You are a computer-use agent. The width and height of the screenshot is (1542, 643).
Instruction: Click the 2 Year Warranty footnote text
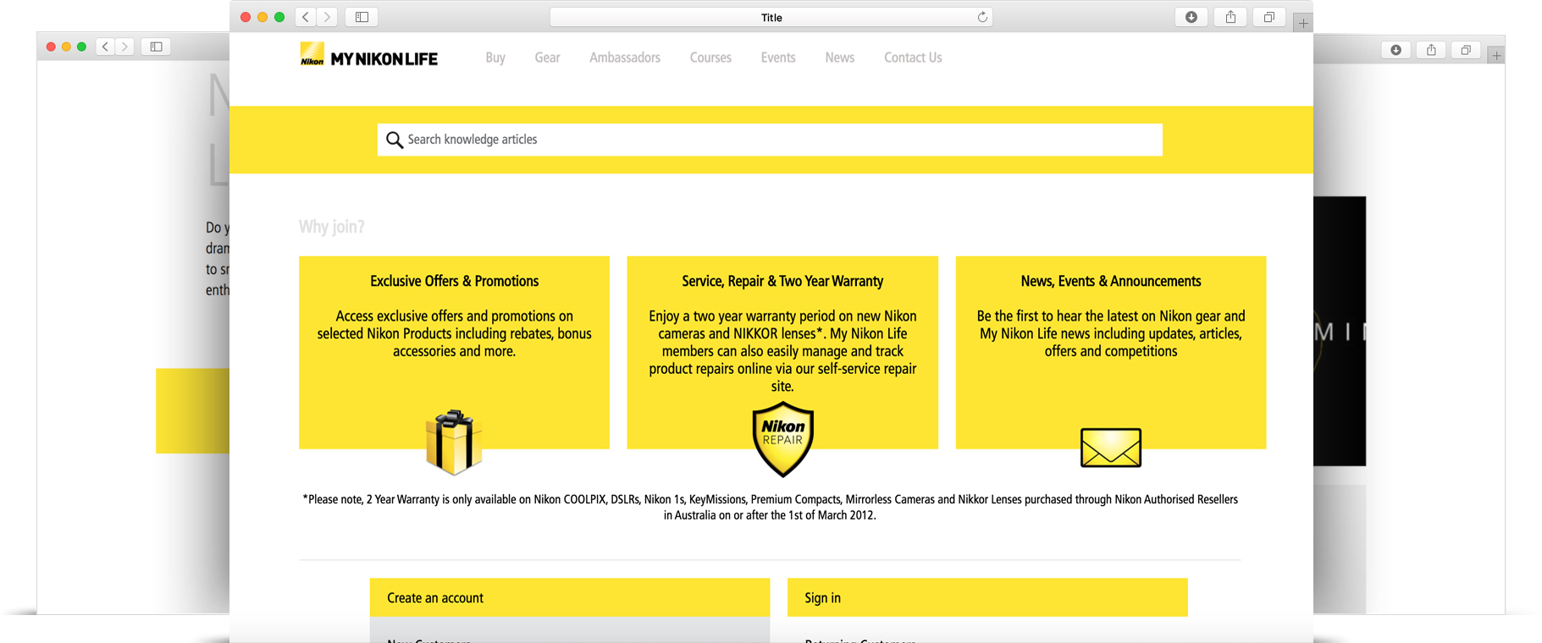pos(770,507)
